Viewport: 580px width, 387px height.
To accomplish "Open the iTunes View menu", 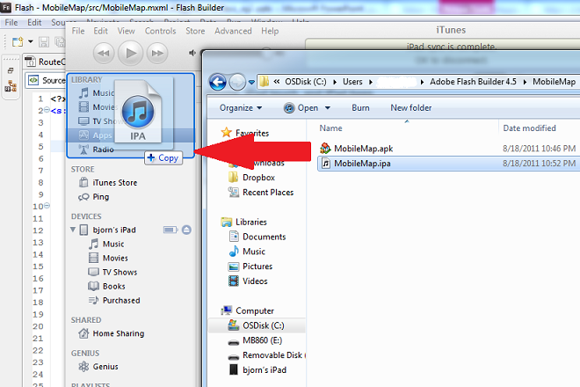I will pos(127,31).
